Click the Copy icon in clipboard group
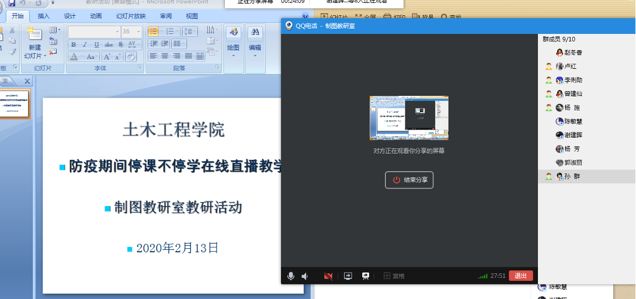Screen dimensions: 636x299 tap(12, 40)
